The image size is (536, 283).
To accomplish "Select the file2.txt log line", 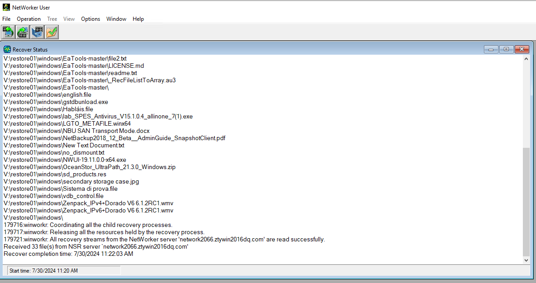I will coord(65,59).
